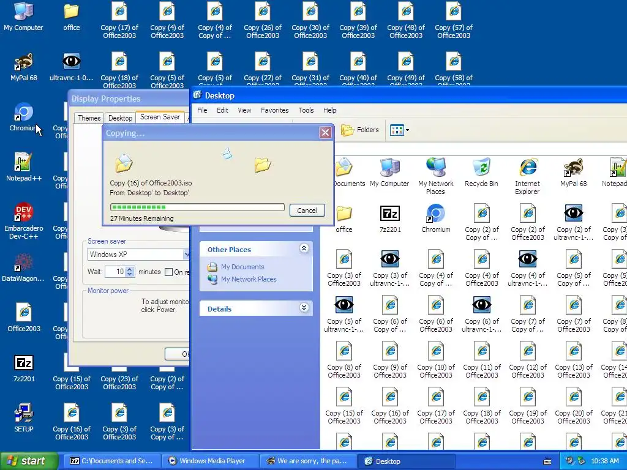Open My Network Places icon in file list
This screenshot has width=627, height=470.
(435, 176)
